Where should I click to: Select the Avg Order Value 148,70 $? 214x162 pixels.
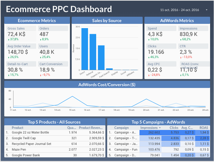[x=18, y=52]
